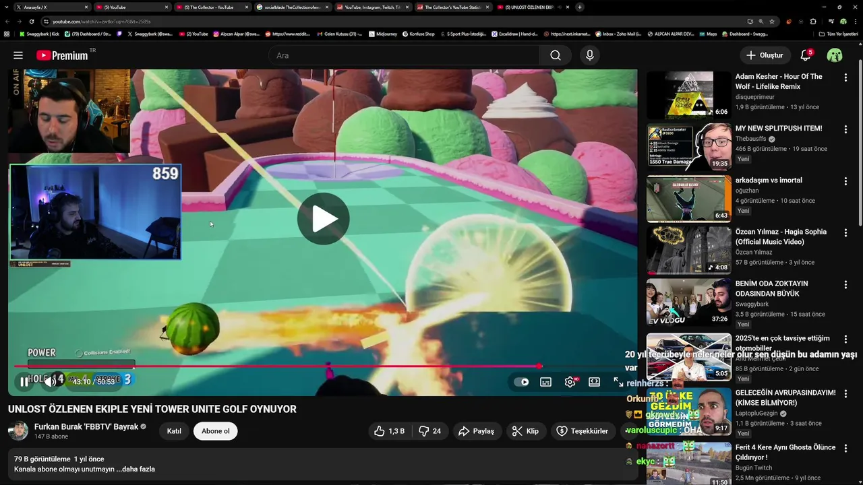Expand description with ...daha fazla
The height and width of the screenshot is (485, 863).
pyautogui.click(x=136, y=469)
